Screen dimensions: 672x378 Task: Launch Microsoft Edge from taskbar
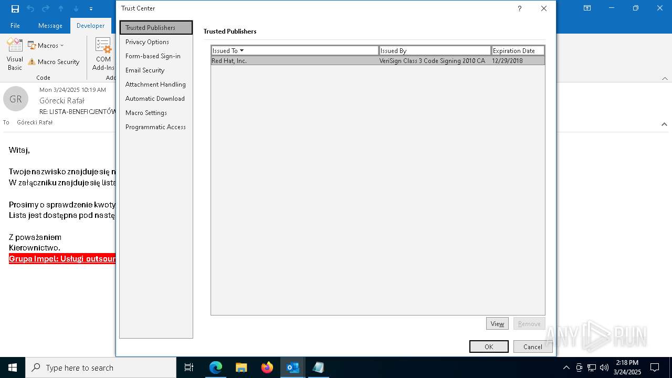point(216,367)
